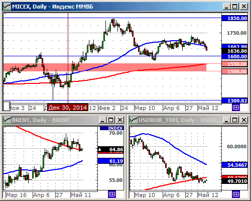Click the Ноя 3 date on MICEX axis
Viewport: 251px width, 201px height.
point(17,108)
